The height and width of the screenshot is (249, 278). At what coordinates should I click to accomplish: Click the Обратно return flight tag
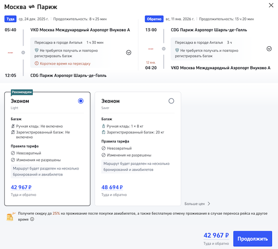(153, 19)
